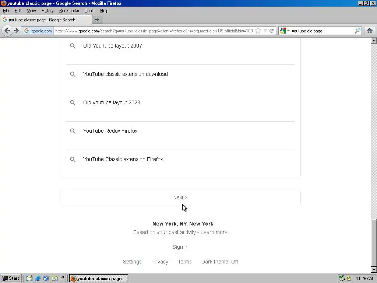The height and width of the screenshot is (283, 377).
Task: Click the scrollbar down arrow
Action: pos(374,270)
